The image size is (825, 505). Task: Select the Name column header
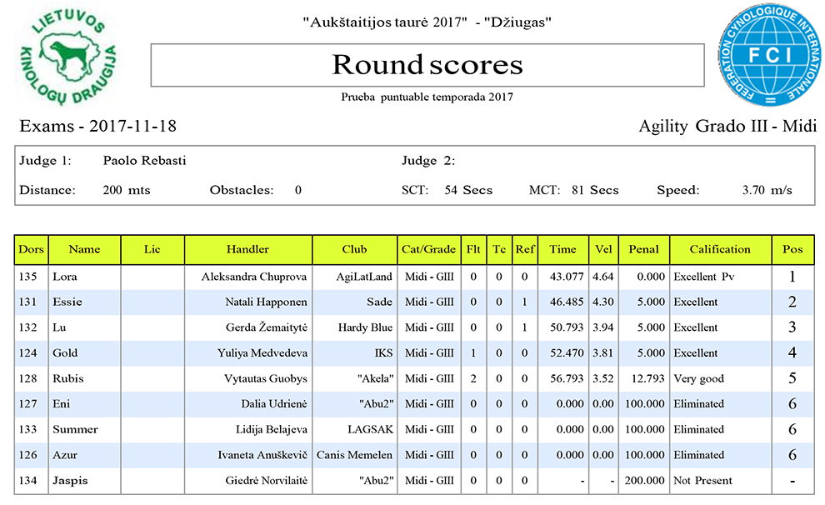coord(84,249)
